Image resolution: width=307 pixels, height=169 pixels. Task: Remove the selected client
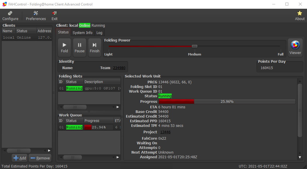(40, 158)
